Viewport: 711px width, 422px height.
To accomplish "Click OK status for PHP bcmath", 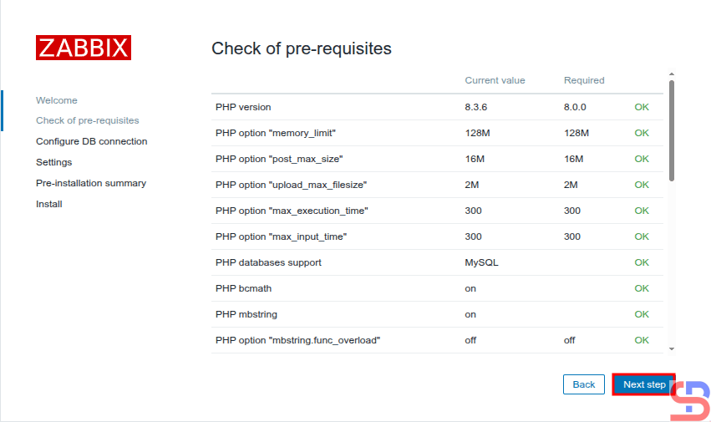I will pyautogui.click(x=642, y=288).
